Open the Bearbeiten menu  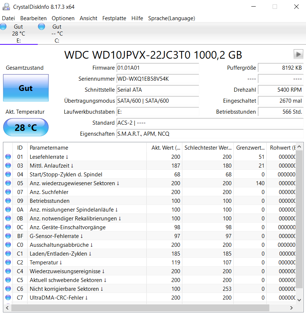pyautogui.click(x=33, y=18)
